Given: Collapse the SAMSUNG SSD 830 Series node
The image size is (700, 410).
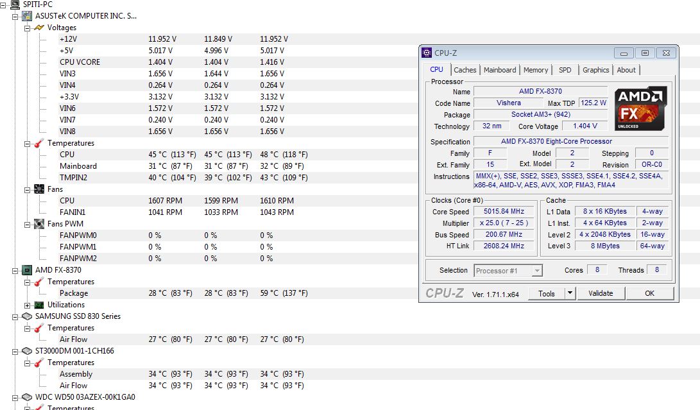Looking at the screenshot, I should (x=15, y=317).
